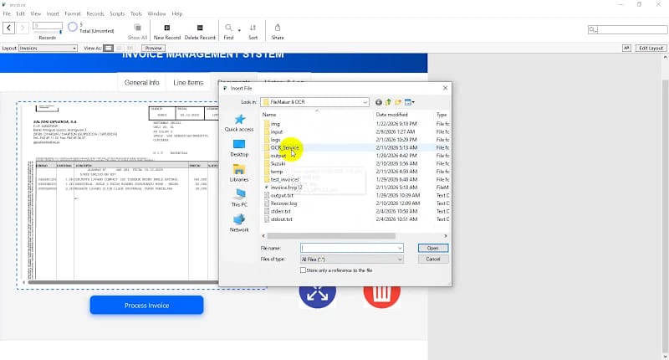The width and height of the screenshot is (669, 360).
Task: Expand the Look in folder dropdown
Action: [365, 102]
